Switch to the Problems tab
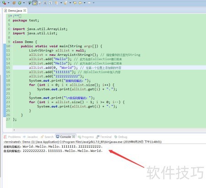206x188 pixels. 12,137
